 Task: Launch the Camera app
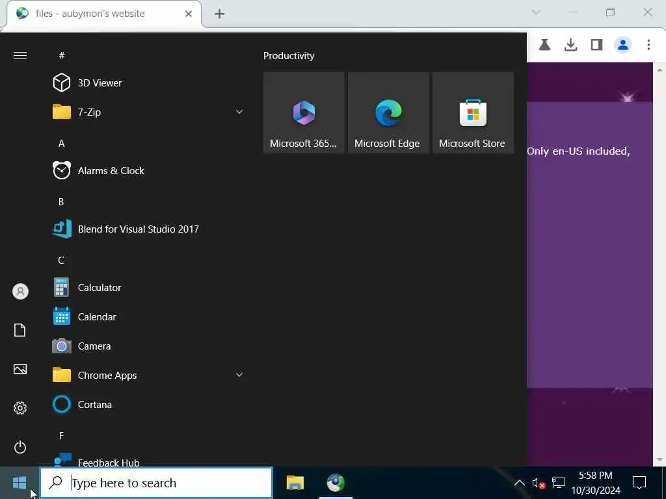point(149,346)
